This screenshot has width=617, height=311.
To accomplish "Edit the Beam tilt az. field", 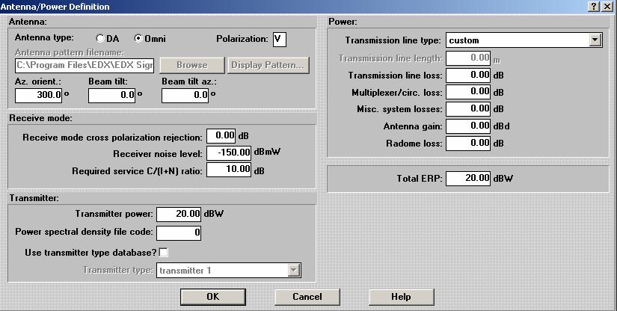I will 185,96.
